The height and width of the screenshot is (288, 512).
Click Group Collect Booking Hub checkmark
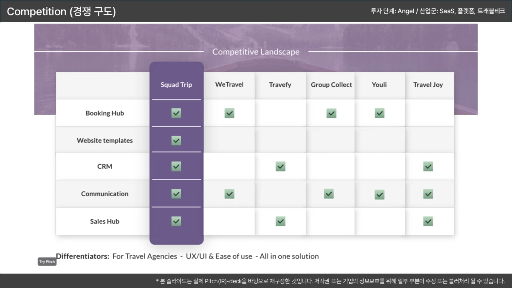(x=331, y=113)
